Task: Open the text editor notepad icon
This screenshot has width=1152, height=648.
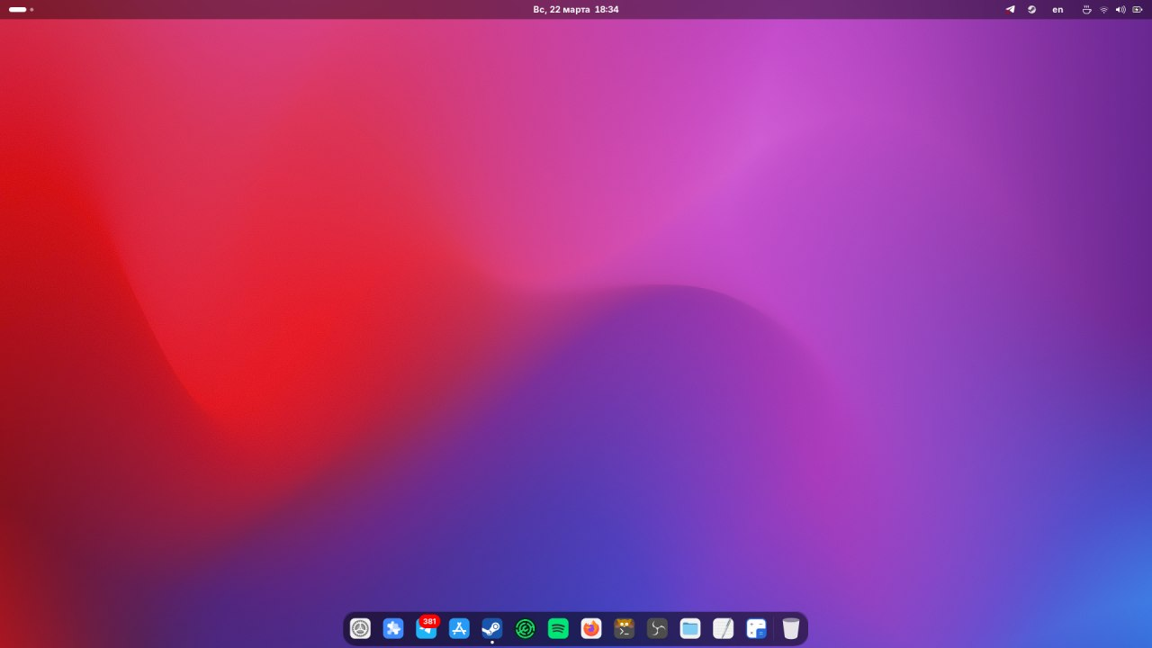Action: pyautogui.click(x=723, y=628)
